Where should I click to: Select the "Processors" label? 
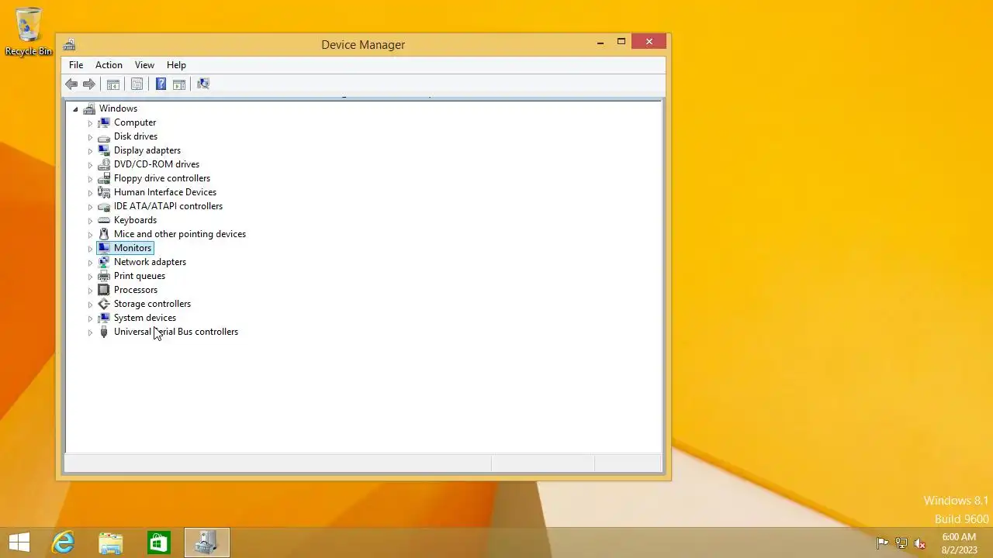coord(136,290)
